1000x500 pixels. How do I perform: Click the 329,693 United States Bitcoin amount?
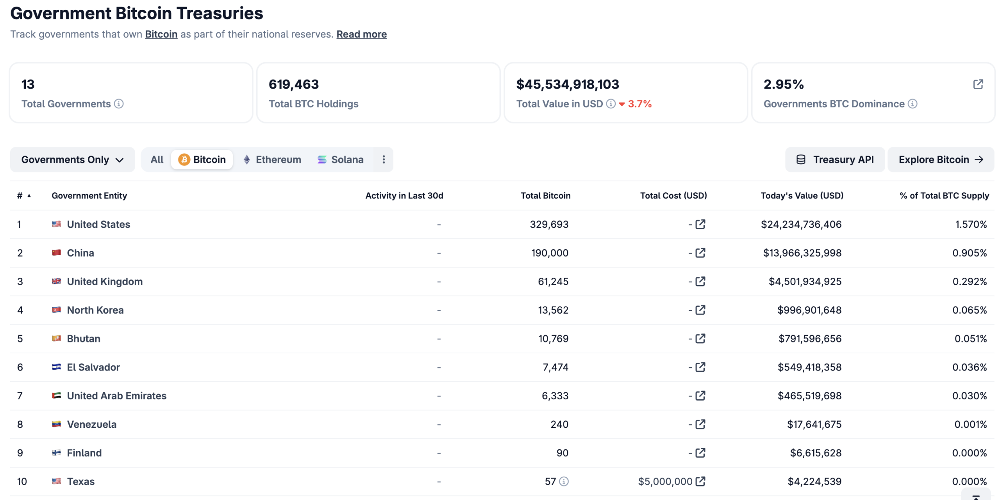549,224
